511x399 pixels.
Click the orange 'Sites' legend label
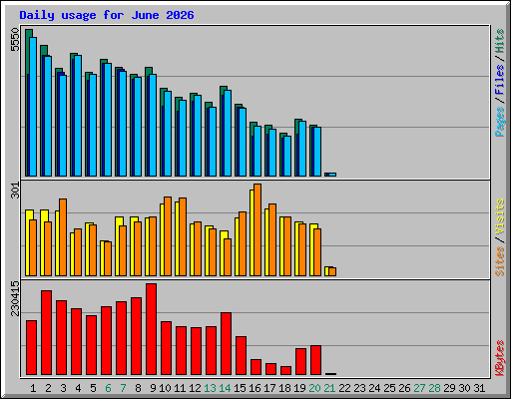point(499,261)
